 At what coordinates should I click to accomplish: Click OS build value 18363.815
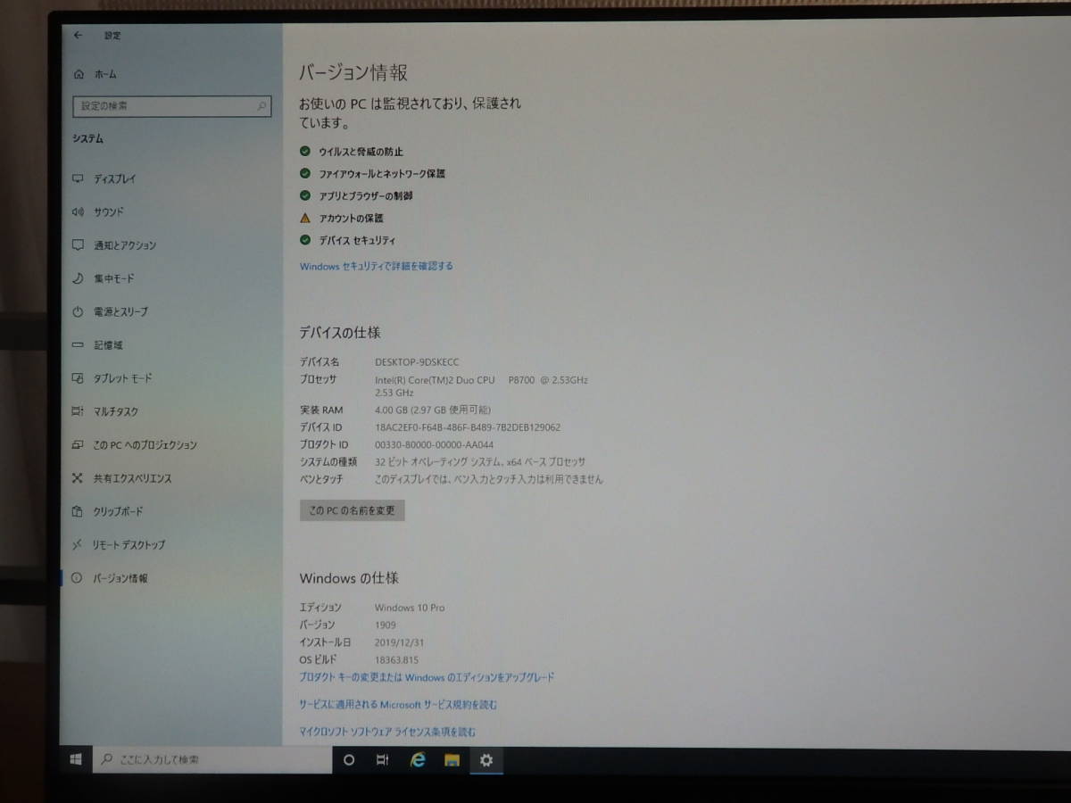tap(396, 660)
